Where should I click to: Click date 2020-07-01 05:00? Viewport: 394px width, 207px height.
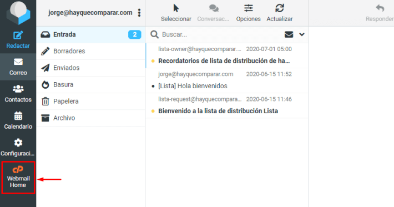pyautogui.click(x=269, y=49)
